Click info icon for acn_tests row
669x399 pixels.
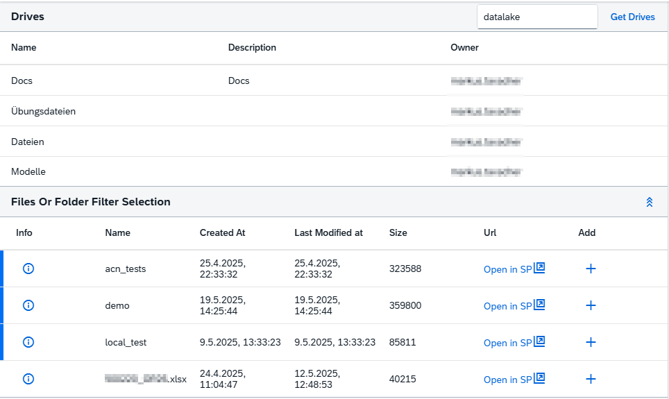[x=28, y=269]
